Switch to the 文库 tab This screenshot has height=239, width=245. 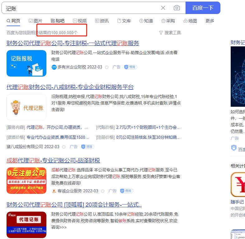pos(124,21)
